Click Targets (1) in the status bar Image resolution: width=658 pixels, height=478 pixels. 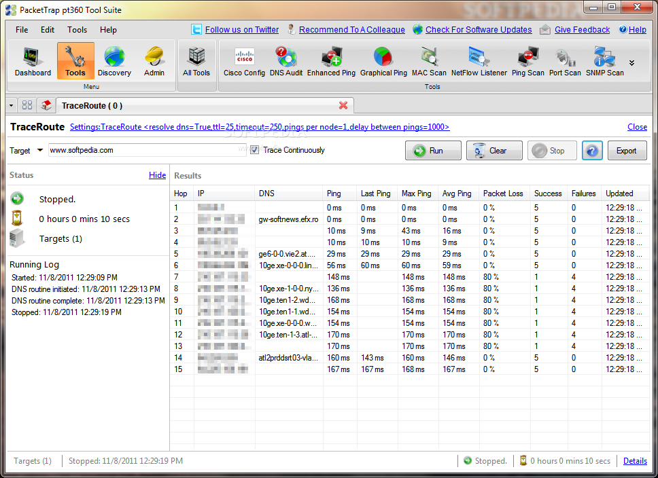(33, 461)
